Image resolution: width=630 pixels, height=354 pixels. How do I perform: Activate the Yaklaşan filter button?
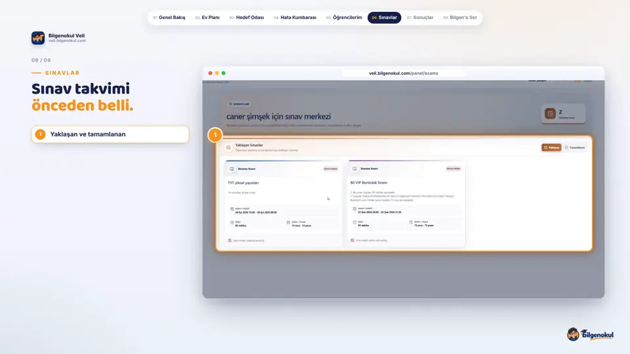[551, 147]
